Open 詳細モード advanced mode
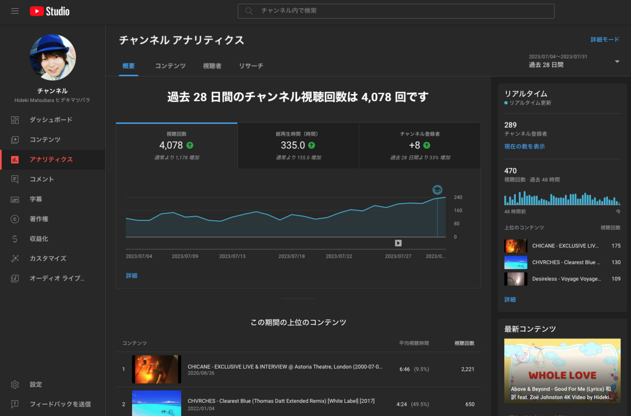631x416 pixels. click(x=605, y=39)
